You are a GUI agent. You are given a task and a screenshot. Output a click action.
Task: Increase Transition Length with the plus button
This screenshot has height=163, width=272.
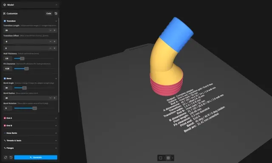pos(54,30)
